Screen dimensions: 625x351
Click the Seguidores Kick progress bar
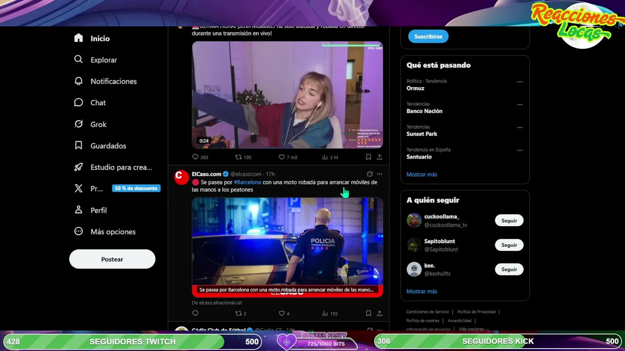(x=498, y=341)
